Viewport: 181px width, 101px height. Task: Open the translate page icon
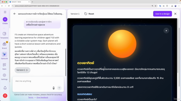click(x=160, y=6)
